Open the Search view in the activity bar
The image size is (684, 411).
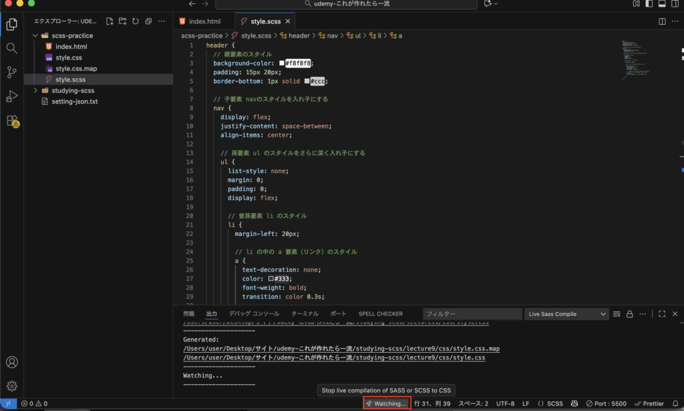tap(11, 48)
